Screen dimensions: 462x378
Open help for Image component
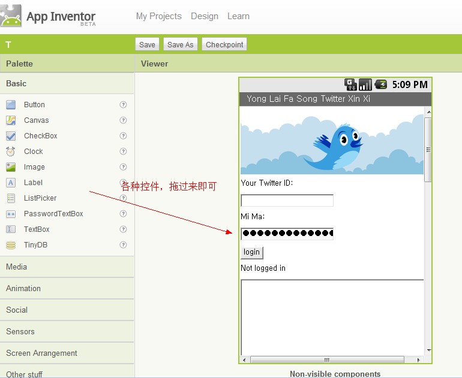pyautogui.click(x=123, y=167)
